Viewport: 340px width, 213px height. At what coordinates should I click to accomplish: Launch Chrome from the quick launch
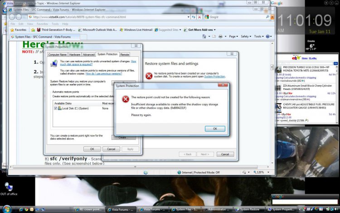(x=26, y=209)
